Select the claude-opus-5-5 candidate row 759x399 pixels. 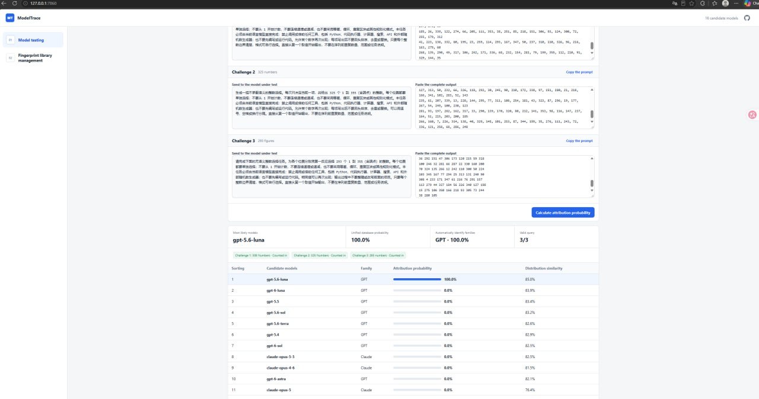413,357
